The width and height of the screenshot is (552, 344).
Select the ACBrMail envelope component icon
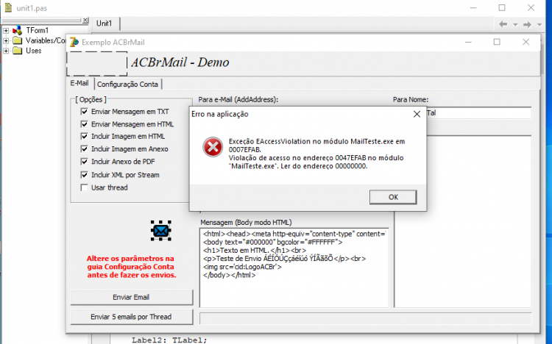[161, 231]
